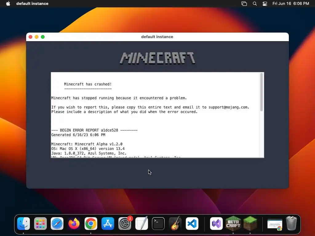Open Control Center in menu bar
The image size is (315, 236).
tap(265, 3)
